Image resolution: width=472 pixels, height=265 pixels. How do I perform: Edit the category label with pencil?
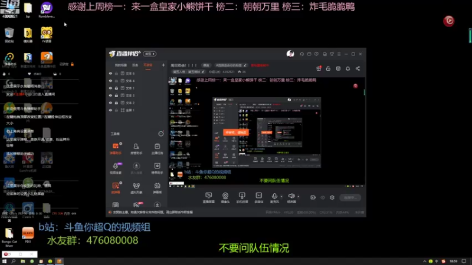(189, 72)
